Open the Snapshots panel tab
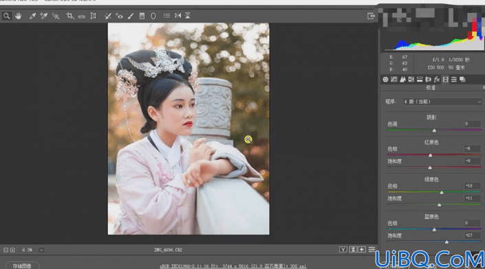The image size is (485, 269). click(462, 80)
